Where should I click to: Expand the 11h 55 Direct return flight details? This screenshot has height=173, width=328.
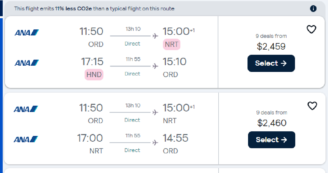pyautogui.click(x=132, y=66)
